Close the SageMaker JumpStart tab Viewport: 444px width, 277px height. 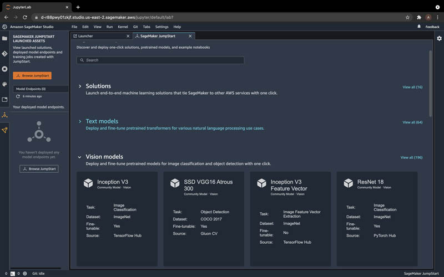[190, 36]
